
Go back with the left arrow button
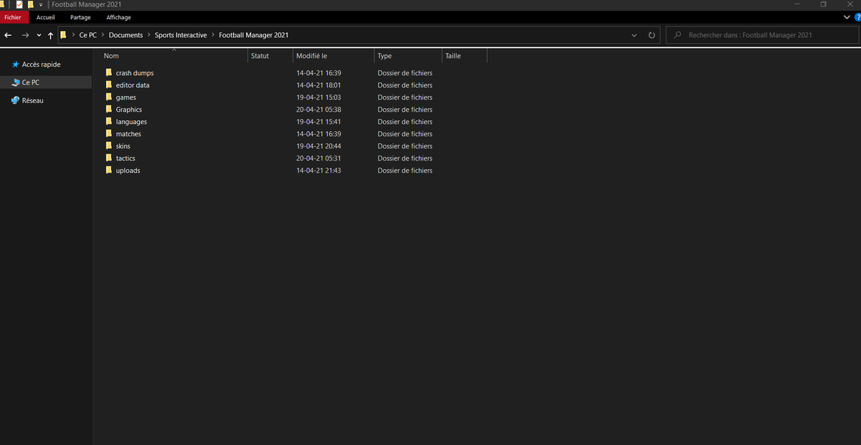[x=8, y=35]
